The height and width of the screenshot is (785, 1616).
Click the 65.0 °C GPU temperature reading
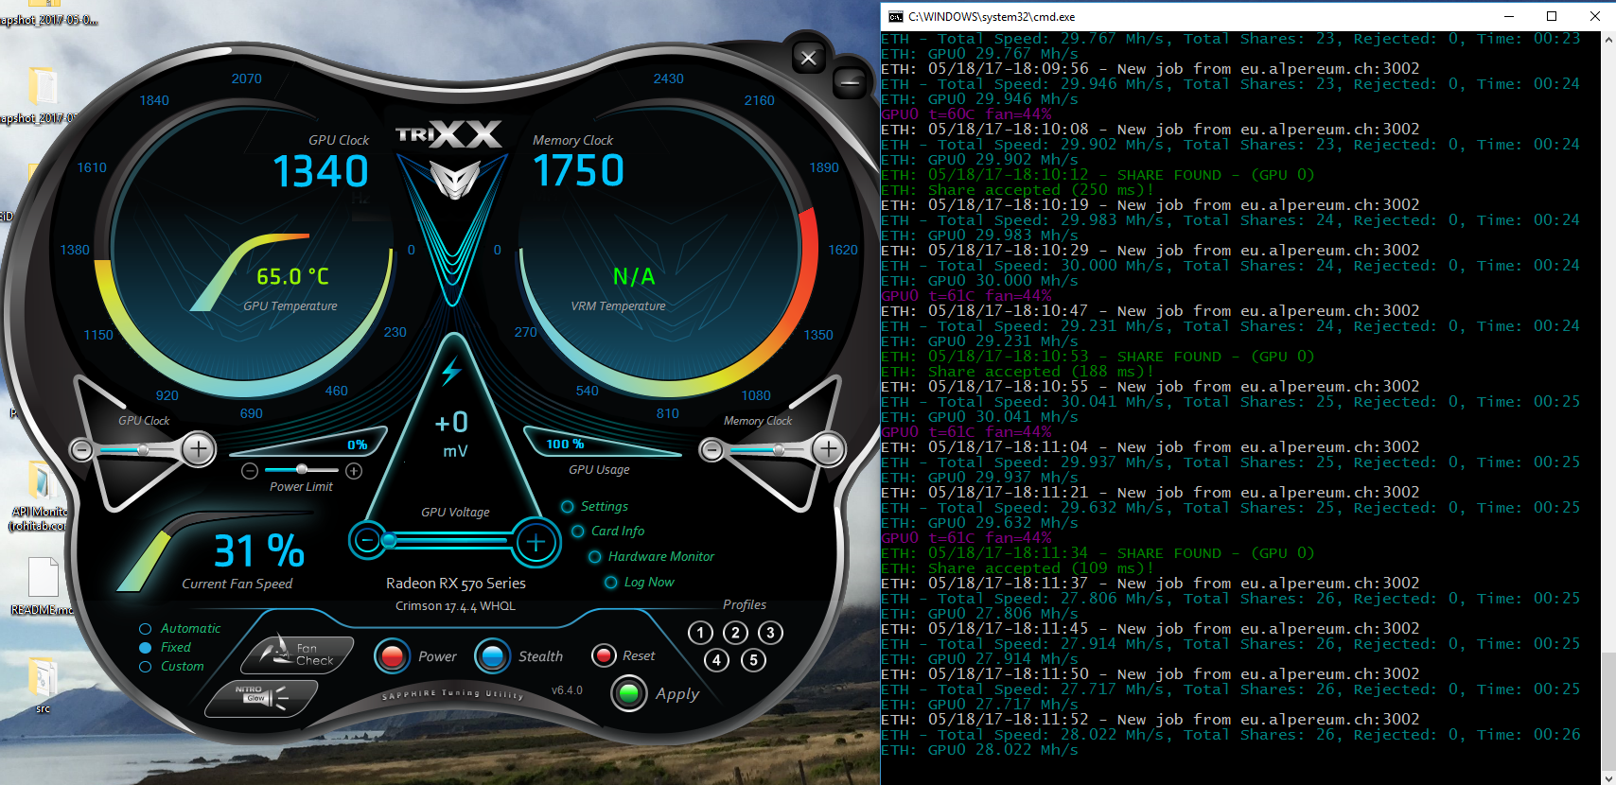[293, 277]
